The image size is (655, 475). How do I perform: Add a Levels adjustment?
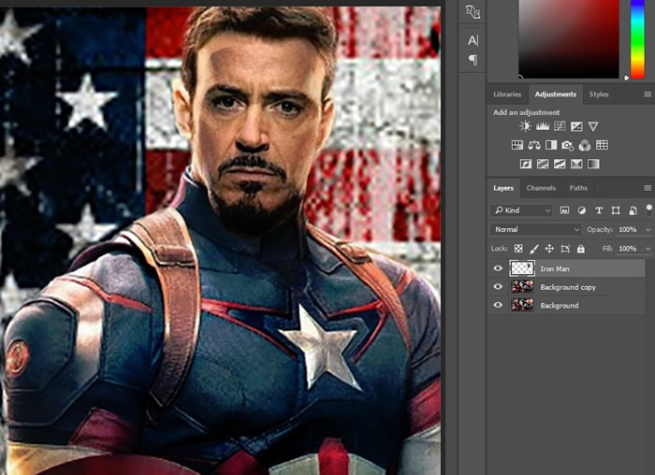(x=542, y=126)
